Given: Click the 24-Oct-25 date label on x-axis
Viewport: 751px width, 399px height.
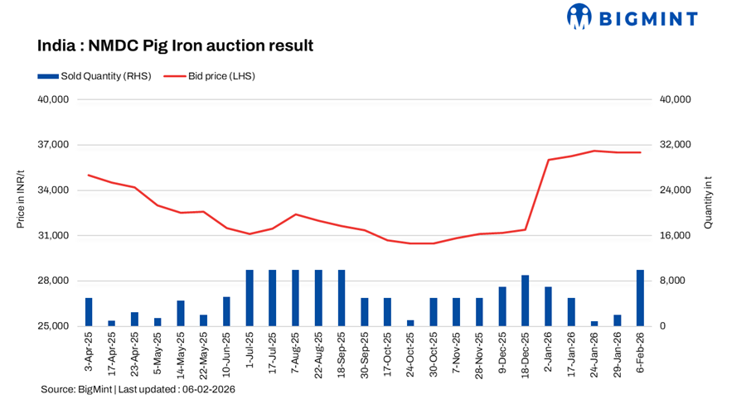Looking at the screenshot, I should click(x=410, y=355).
